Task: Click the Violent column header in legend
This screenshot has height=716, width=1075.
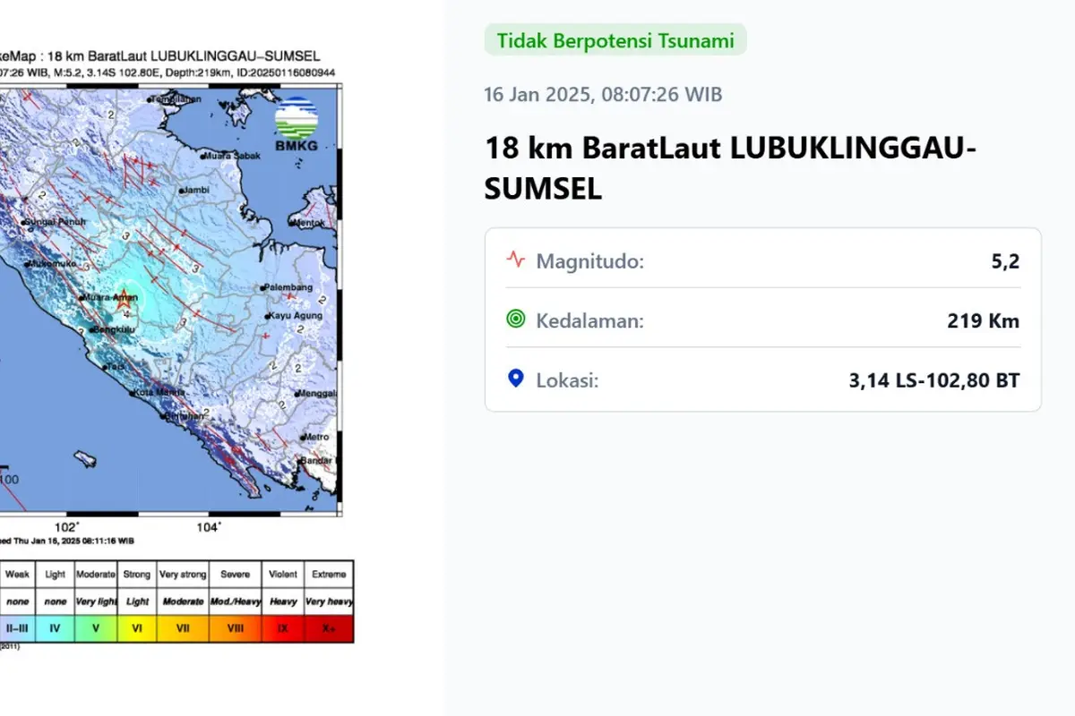Action: [x=283, y=575]
